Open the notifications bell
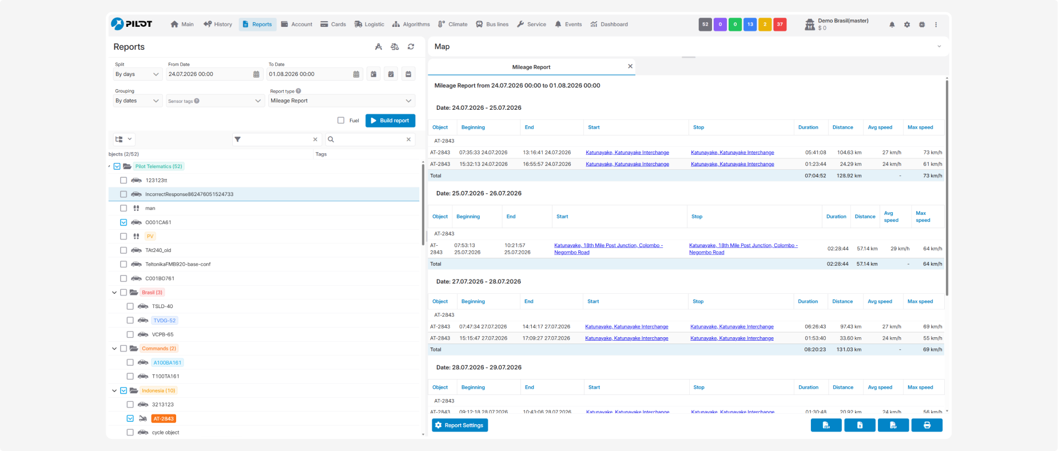The image size is (1058, 451). click(x=892, y=25)
